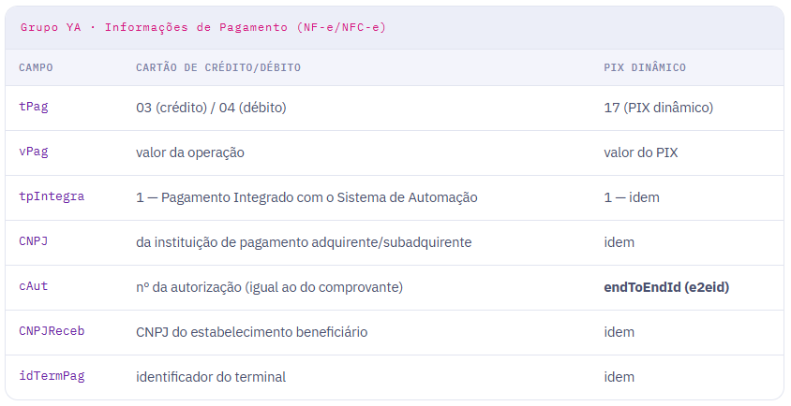Click the identificador do terminal cell

[x=211, y=377]
